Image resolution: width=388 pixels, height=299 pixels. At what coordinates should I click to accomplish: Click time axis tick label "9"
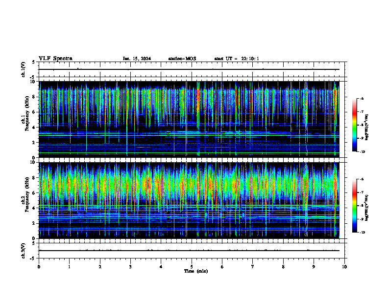point(314,267)
